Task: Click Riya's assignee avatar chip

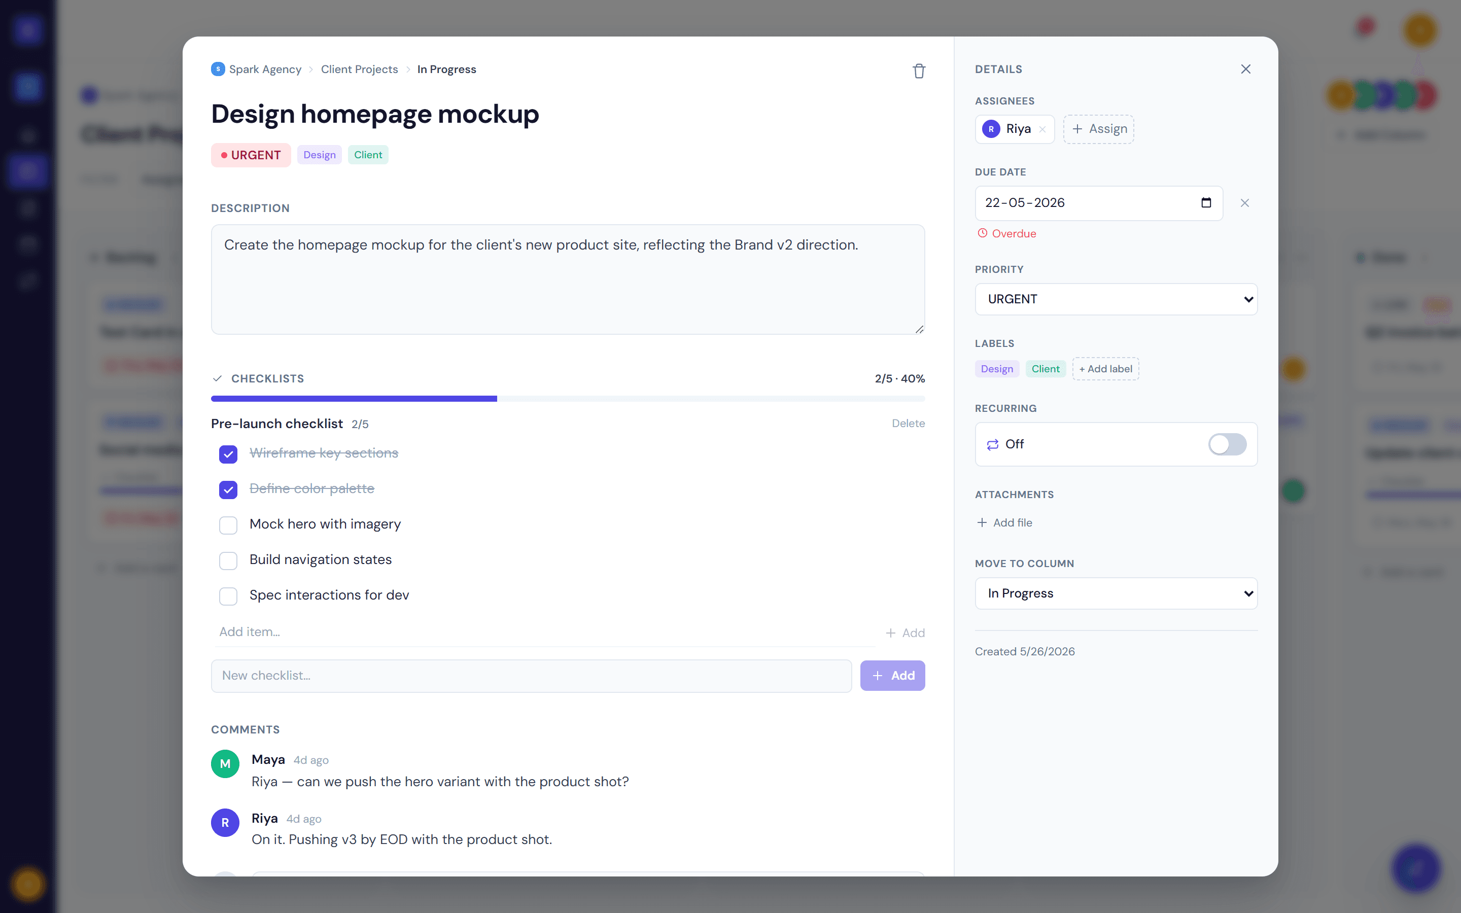Action: (x=991, y=129)
